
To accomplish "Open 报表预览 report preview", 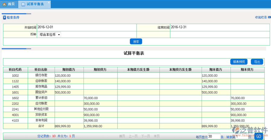I will coord(239,62).
